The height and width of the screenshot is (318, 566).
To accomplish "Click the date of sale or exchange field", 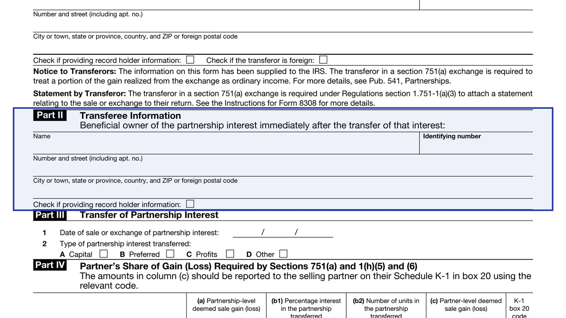I will [x=283, y=233].
